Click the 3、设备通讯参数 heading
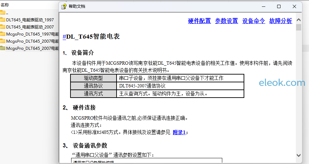 [85, 146]
